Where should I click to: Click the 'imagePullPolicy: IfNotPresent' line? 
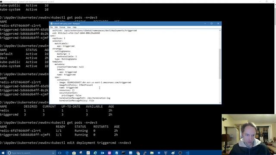76,85
